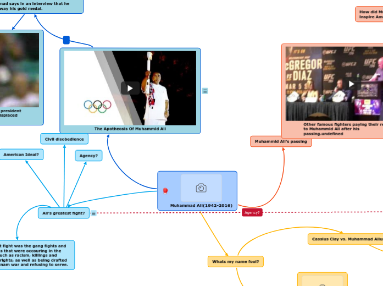Select node about gang fights and racism

tap(36, 255)
